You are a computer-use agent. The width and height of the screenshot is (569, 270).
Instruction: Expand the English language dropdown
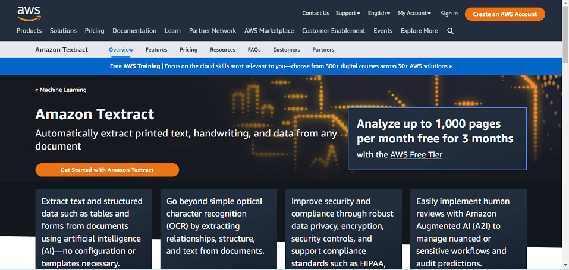379,13
